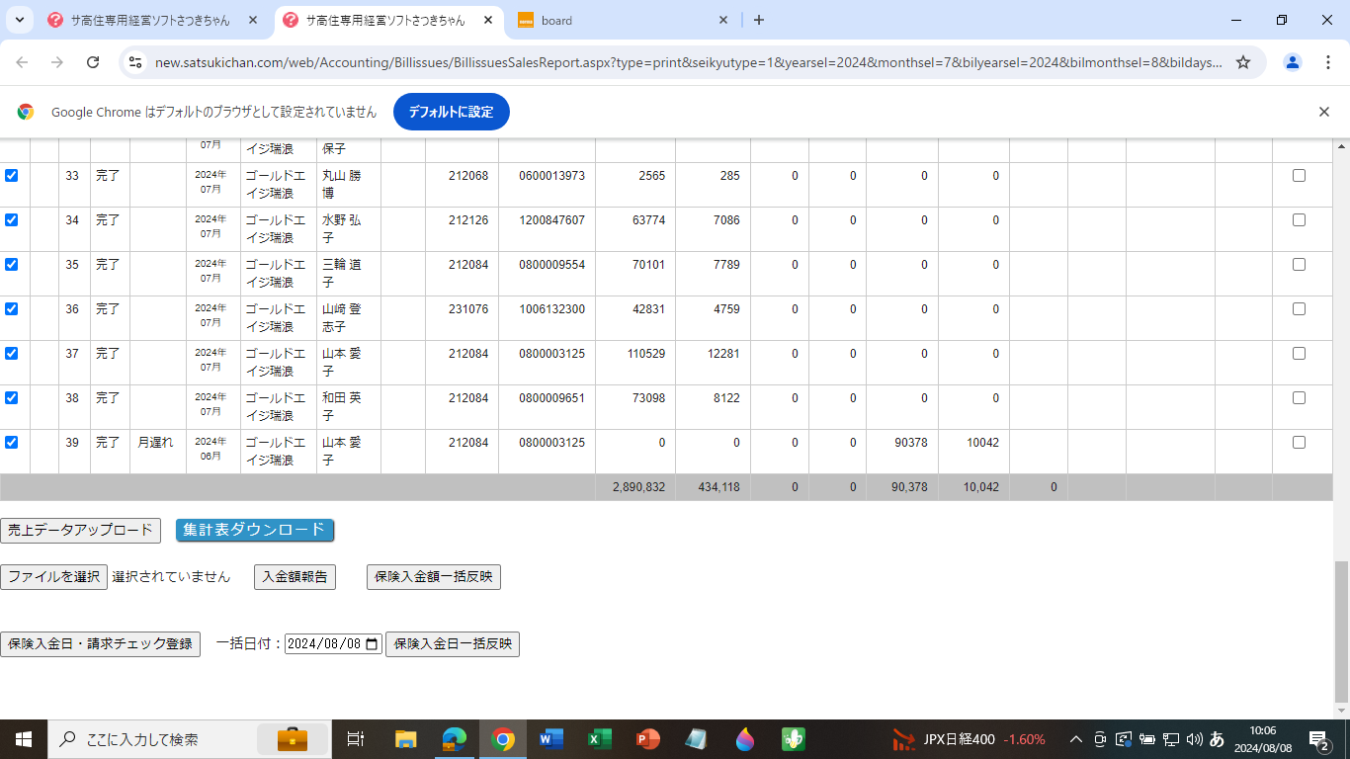The image size is (1350, 759).
Task: Click the page's vertical scrollbar thumb
Action: pyautogui.click(x=1341, y=631)
